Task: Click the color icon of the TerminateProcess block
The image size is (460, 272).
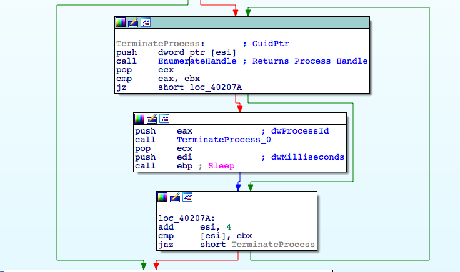Action: click(121, 23)
